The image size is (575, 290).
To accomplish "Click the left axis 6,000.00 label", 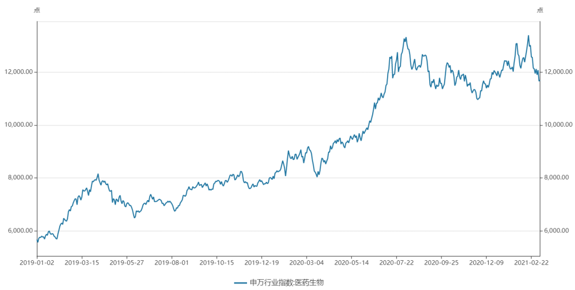I will (x=20, y=231).
